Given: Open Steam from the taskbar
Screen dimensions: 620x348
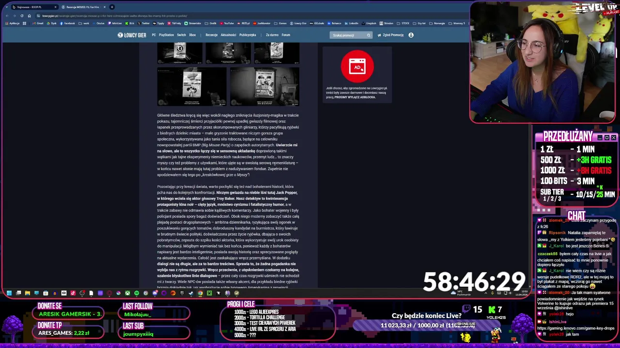Looking at the screenshot, I should pos(191,293).
